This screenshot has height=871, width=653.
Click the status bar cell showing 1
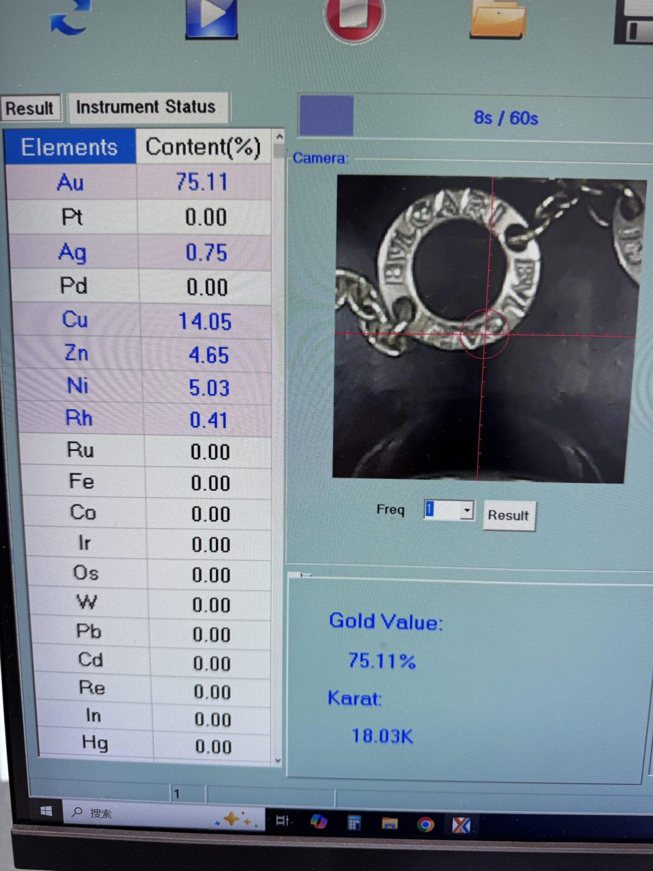[x=189, y=794]
